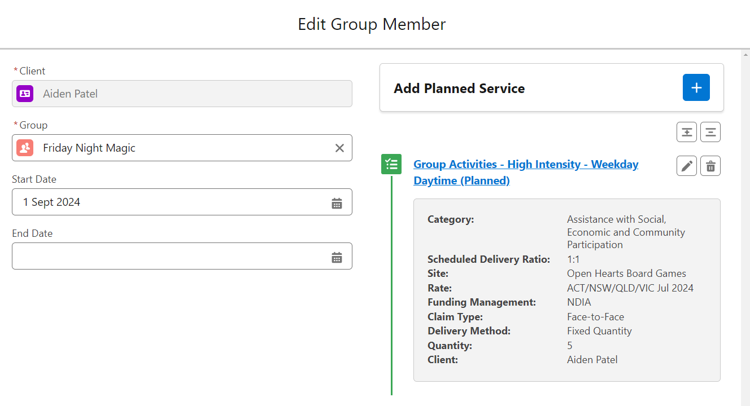The image size is (750, 406).
Task: Edit the planned service using the pencil icon
Action: 687,166
